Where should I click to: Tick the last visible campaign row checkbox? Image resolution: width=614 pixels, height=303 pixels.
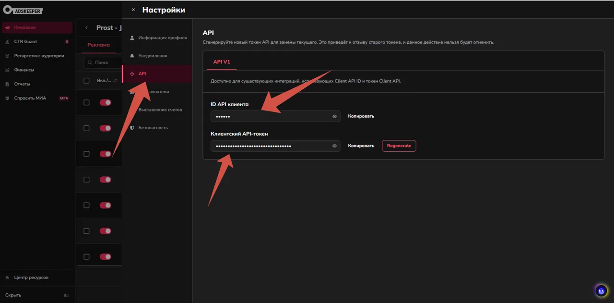click(86, 256)
